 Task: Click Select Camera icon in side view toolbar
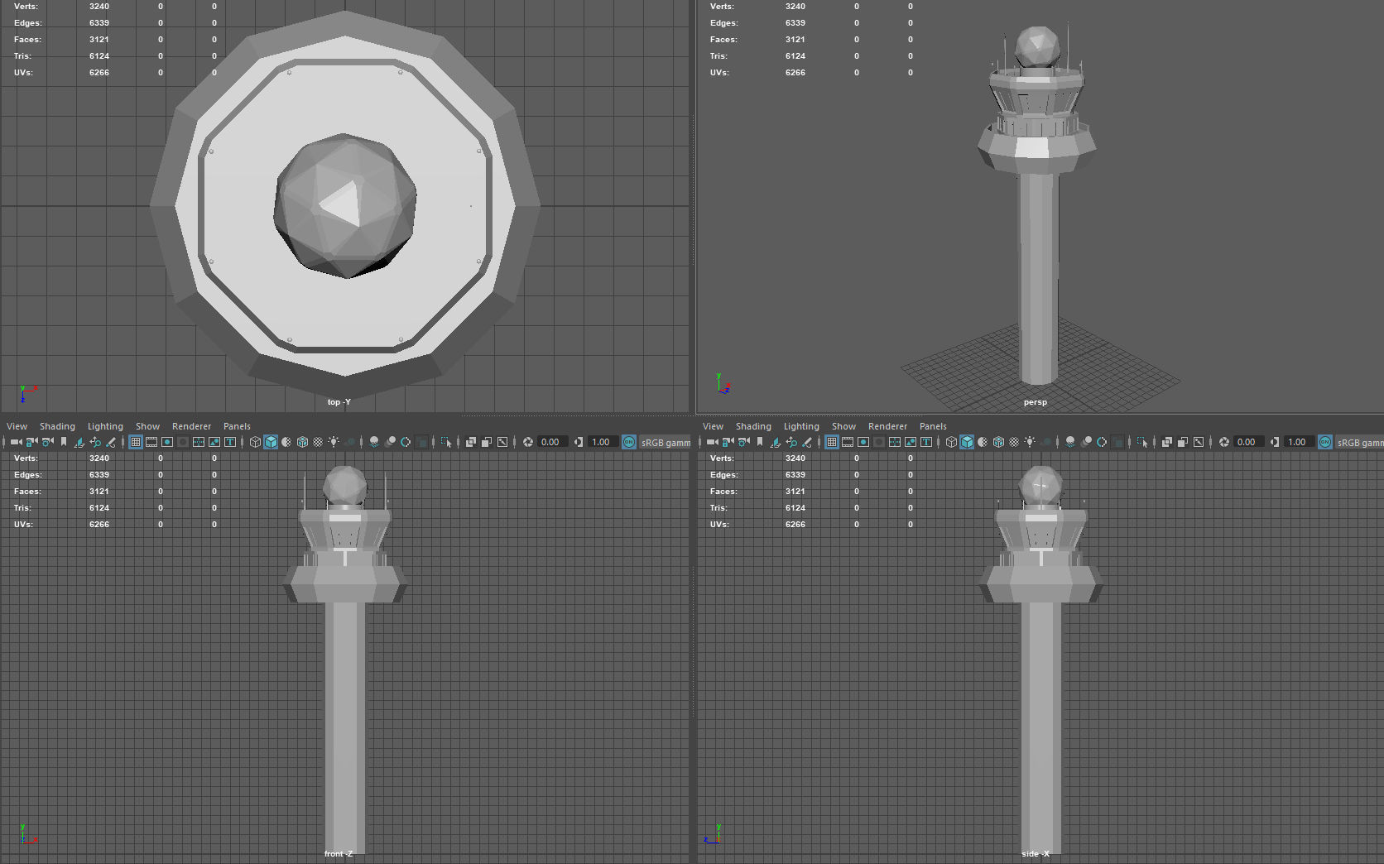(712, 442)
